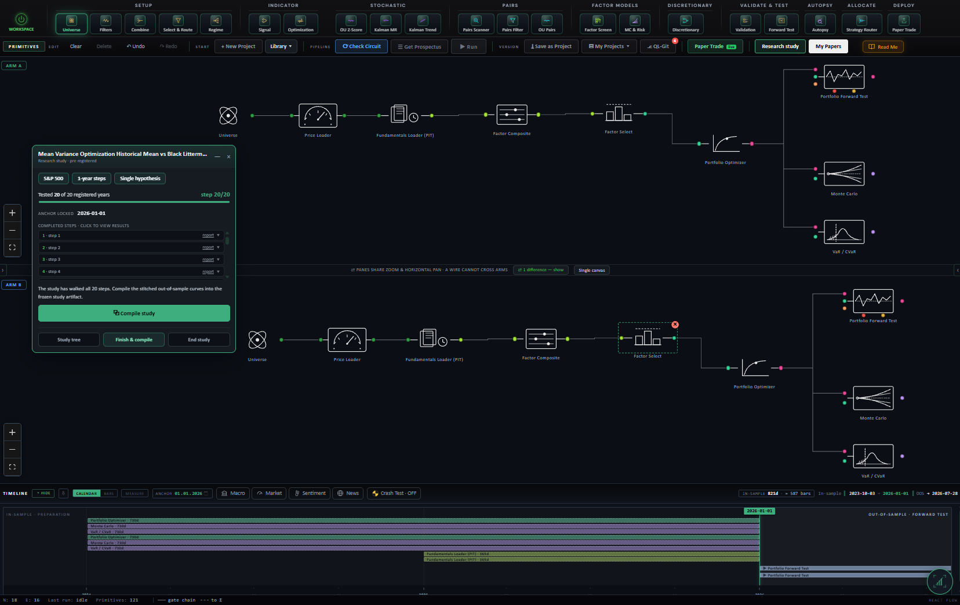The width and height of the screenshot is (960, 605).
Task: Open the Select & Route group
Action: (178, 24)
